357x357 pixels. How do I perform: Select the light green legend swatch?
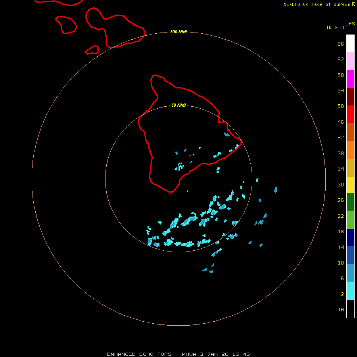[350, 220]
